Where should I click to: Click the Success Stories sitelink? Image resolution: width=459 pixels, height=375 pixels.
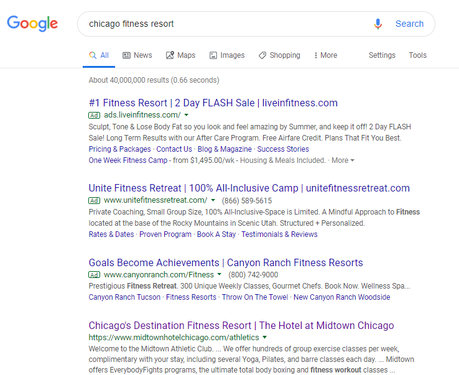tap(283, 149)
